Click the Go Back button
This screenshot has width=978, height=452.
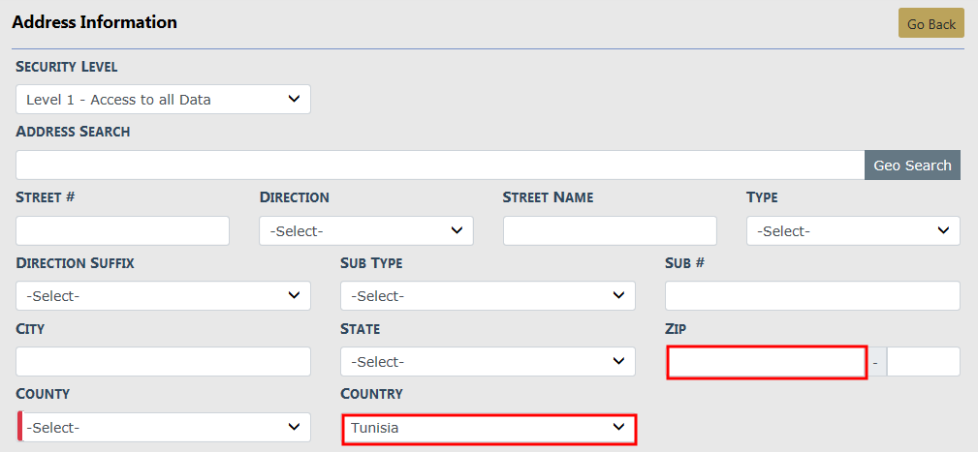point(931,24)
